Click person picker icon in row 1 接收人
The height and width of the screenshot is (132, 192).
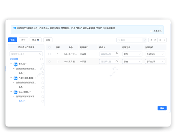(x=117, y=53)
